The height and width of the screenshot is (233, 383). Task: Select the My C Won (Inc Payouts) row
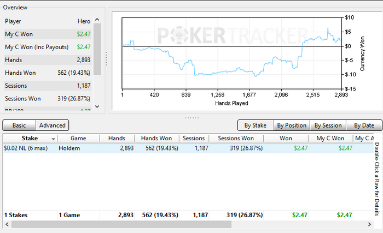tap(48, 47)
